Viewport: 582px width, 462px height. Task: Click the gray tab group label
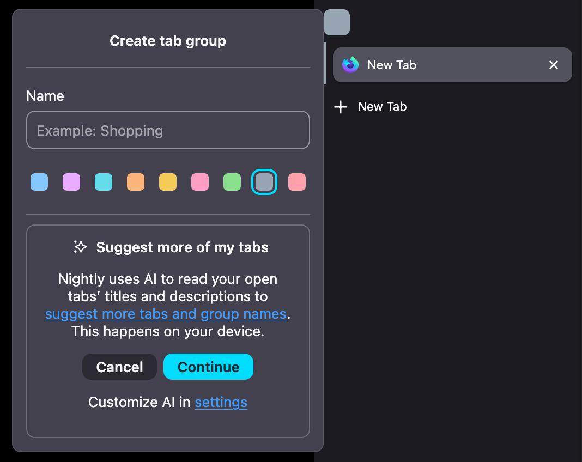337,22
